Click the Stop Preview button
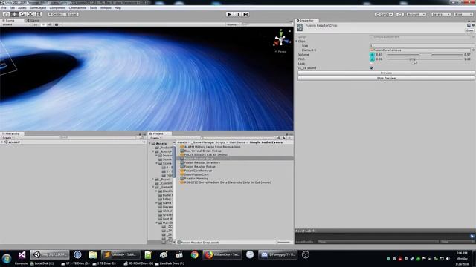Image resolution: width=476 pixels, height=267 pixels. [386, 78]
